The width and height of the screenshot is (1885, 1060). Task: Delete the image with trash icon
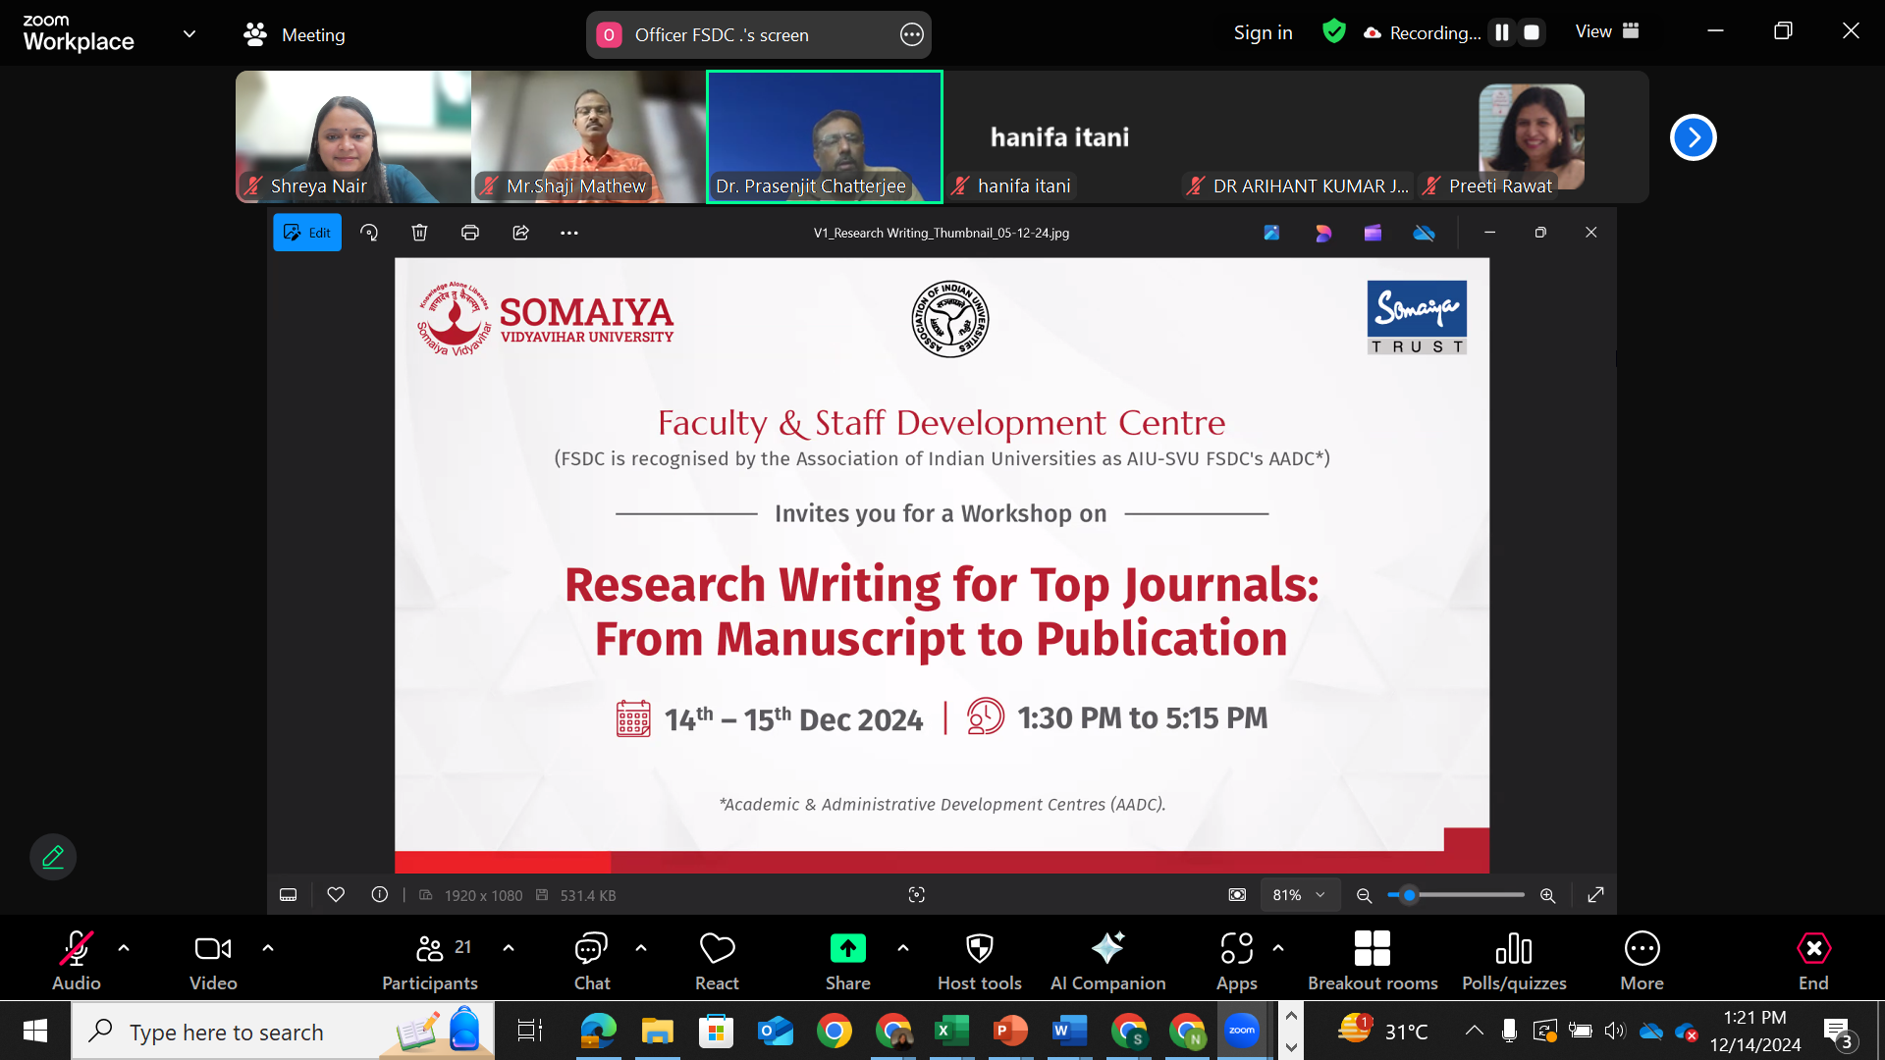419,233
